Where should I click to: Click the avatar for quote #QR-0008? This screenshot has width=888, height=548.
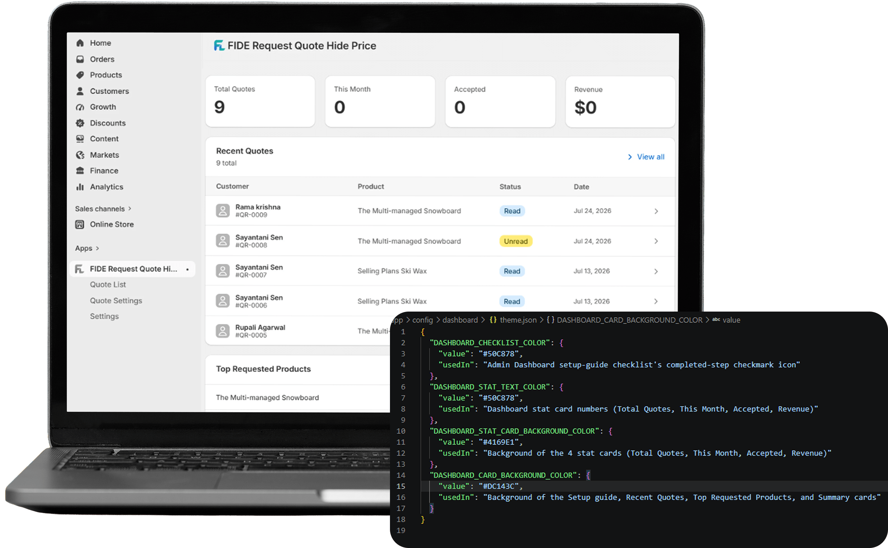[x=223, y=241]
